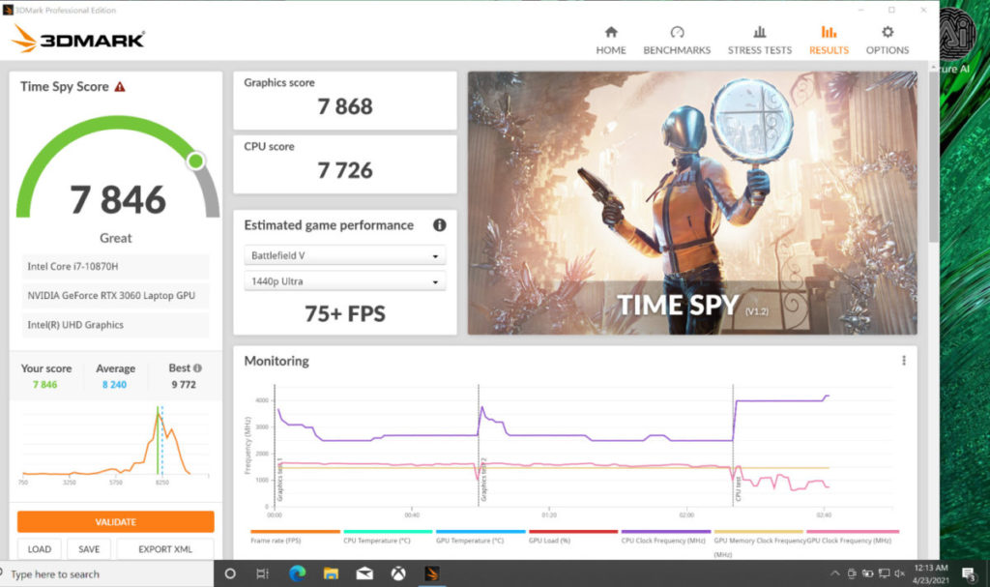Click the muted volume tray icon

[900, 573]
